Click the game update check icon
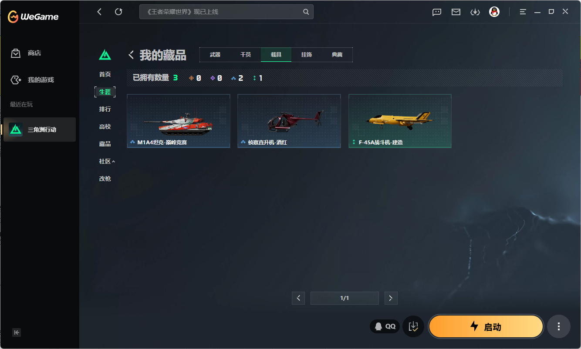The height and width of the screenshot is (349, 581). point(413,326)
